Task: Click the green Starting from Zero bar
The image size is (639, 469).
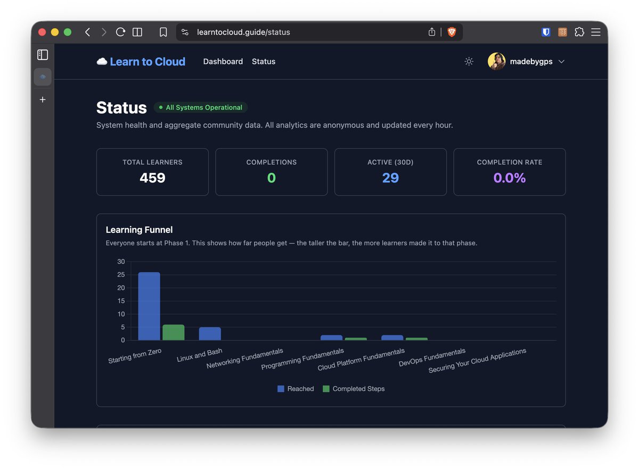Action: click(173, 332)
